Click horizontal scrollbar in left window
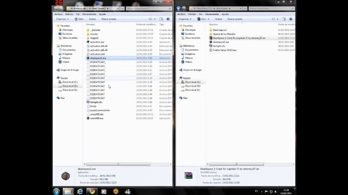Screen dimensions: 348x195 (118, 164)
